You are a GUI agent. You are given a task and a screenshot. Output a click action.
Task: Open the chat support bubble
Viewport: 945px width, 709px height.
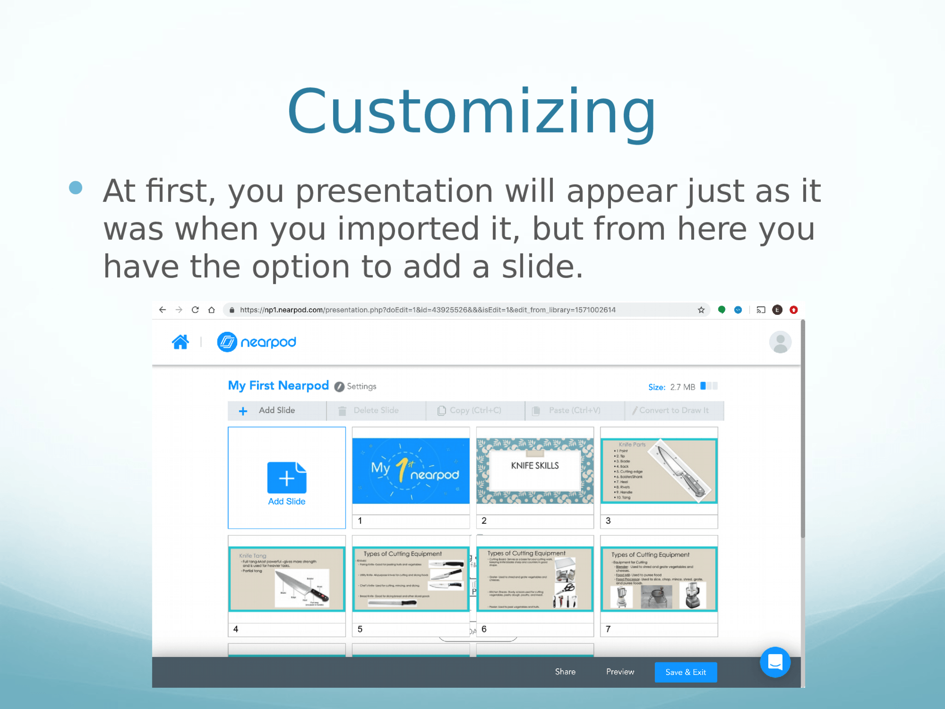click(x=775, y=662)
